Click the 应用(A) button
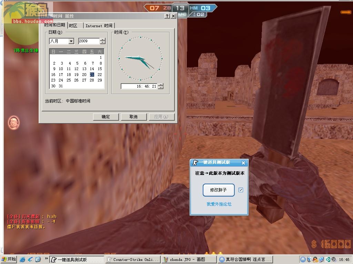 click(x=161, y=117)
